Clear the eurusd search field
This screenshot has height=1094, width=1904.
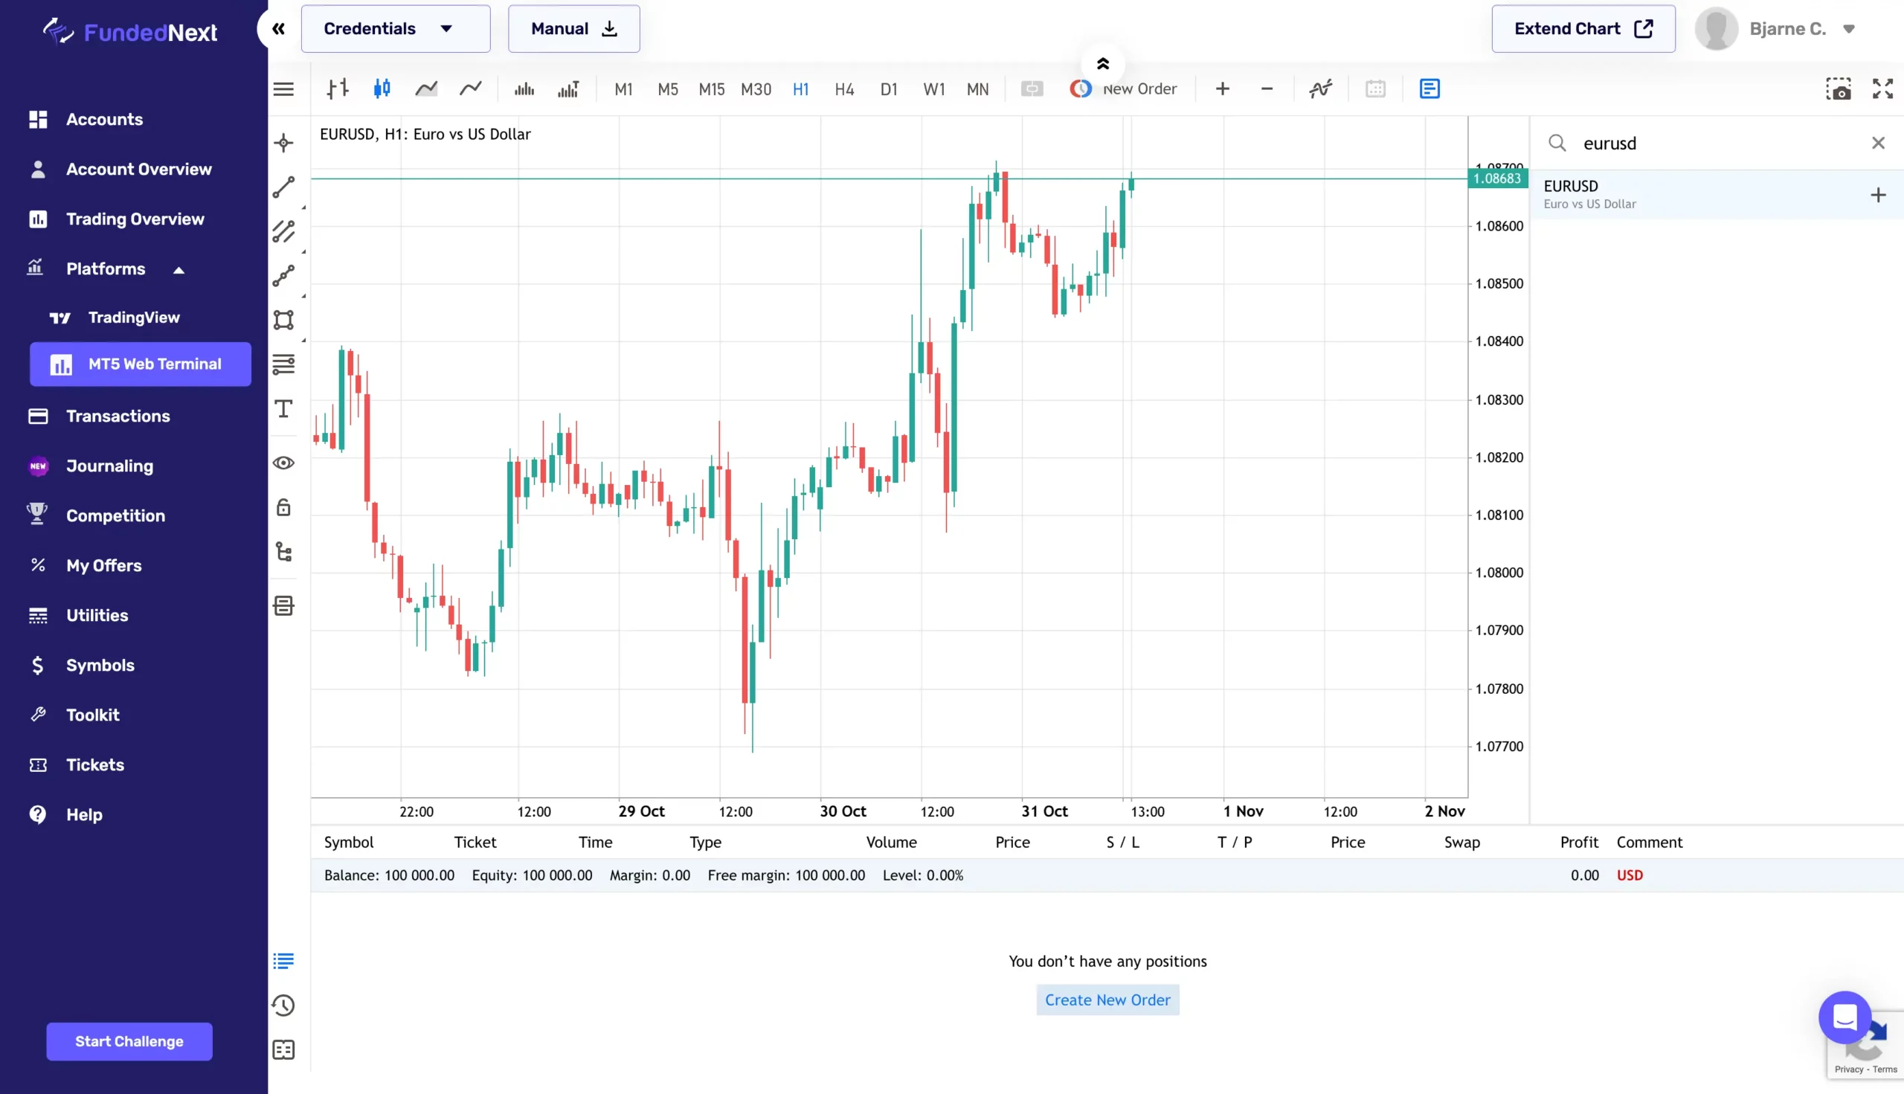[x=1879, y=143]
